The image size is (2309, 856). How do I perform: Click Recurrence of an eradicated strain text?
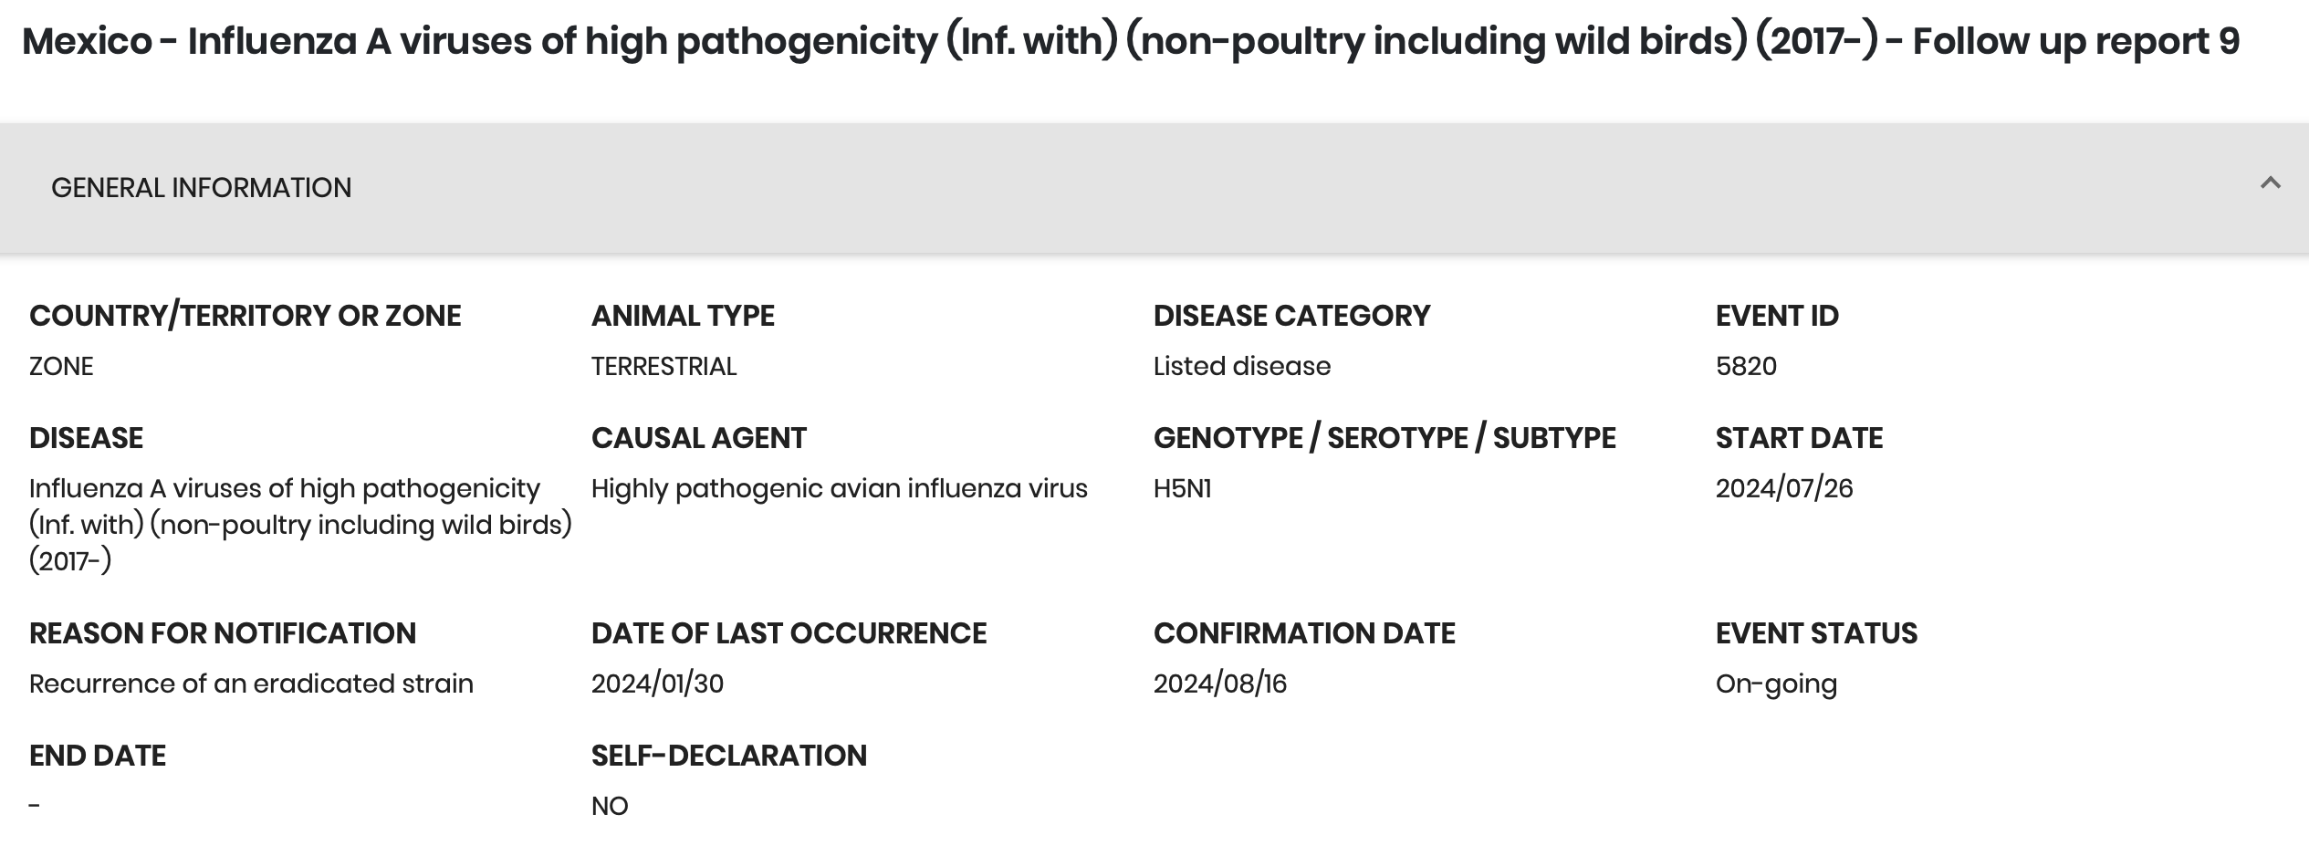[x=251, y=684]
